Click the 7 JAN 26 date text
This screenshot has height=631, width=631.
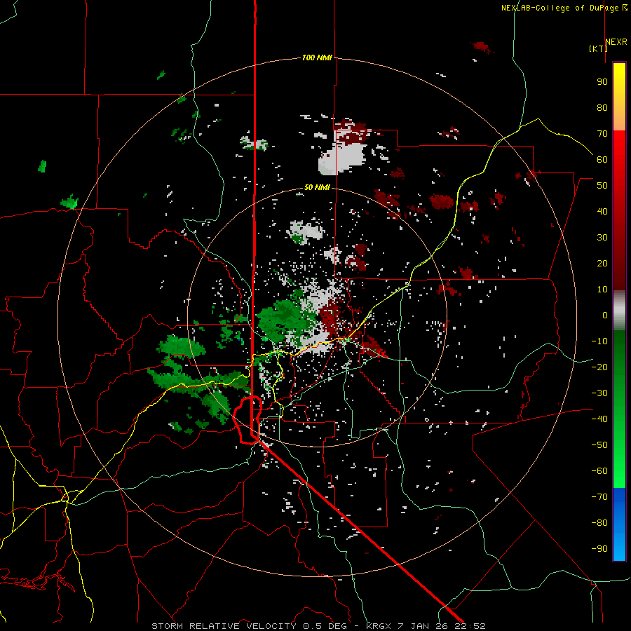(x=423, y=626)
